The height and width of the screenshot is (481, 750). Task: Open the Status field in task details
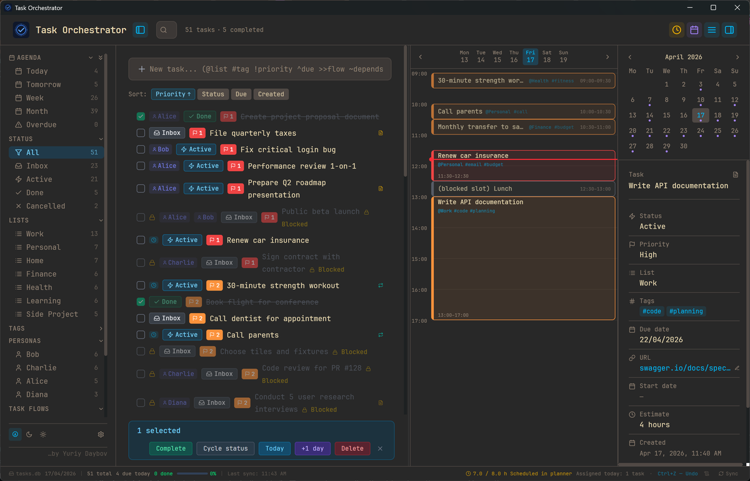pos(684,221)
